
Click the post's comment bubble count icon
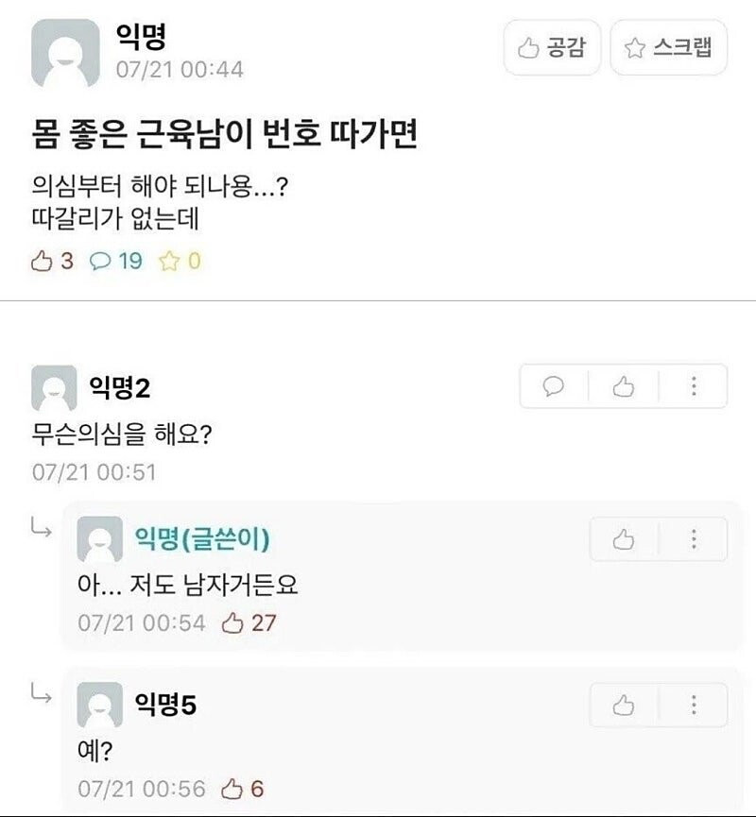pyautogui.click(x=100, y=262)
